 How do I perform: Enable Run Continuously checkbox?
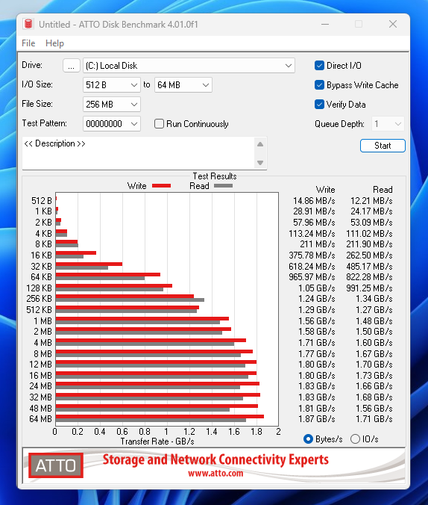[x=159, y=124]
